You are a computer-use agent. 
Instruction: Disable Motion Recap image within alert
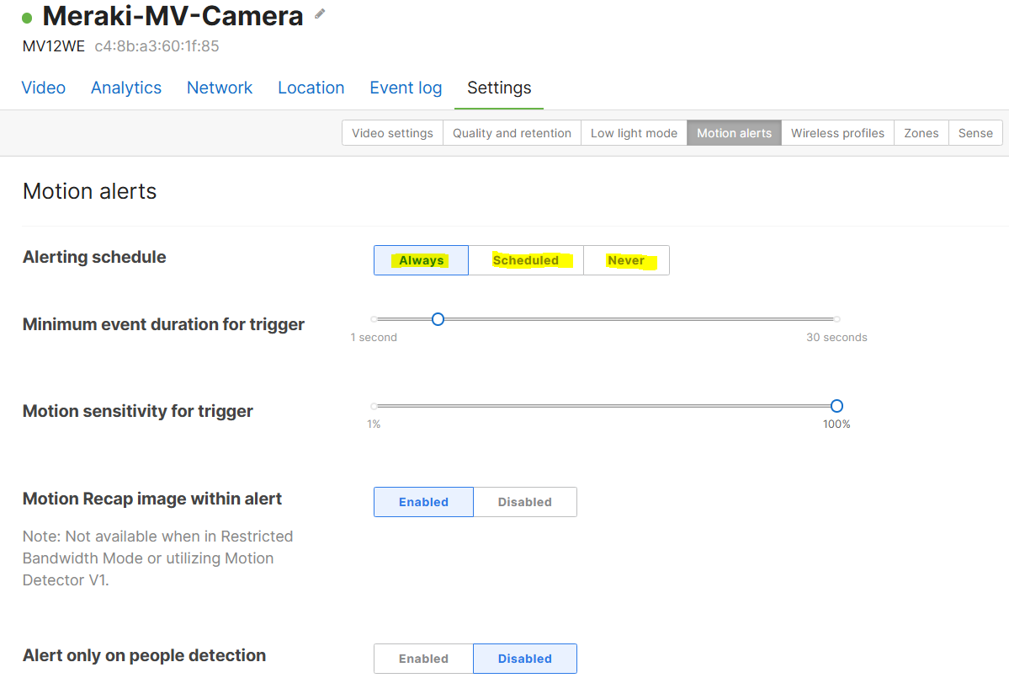525,502
